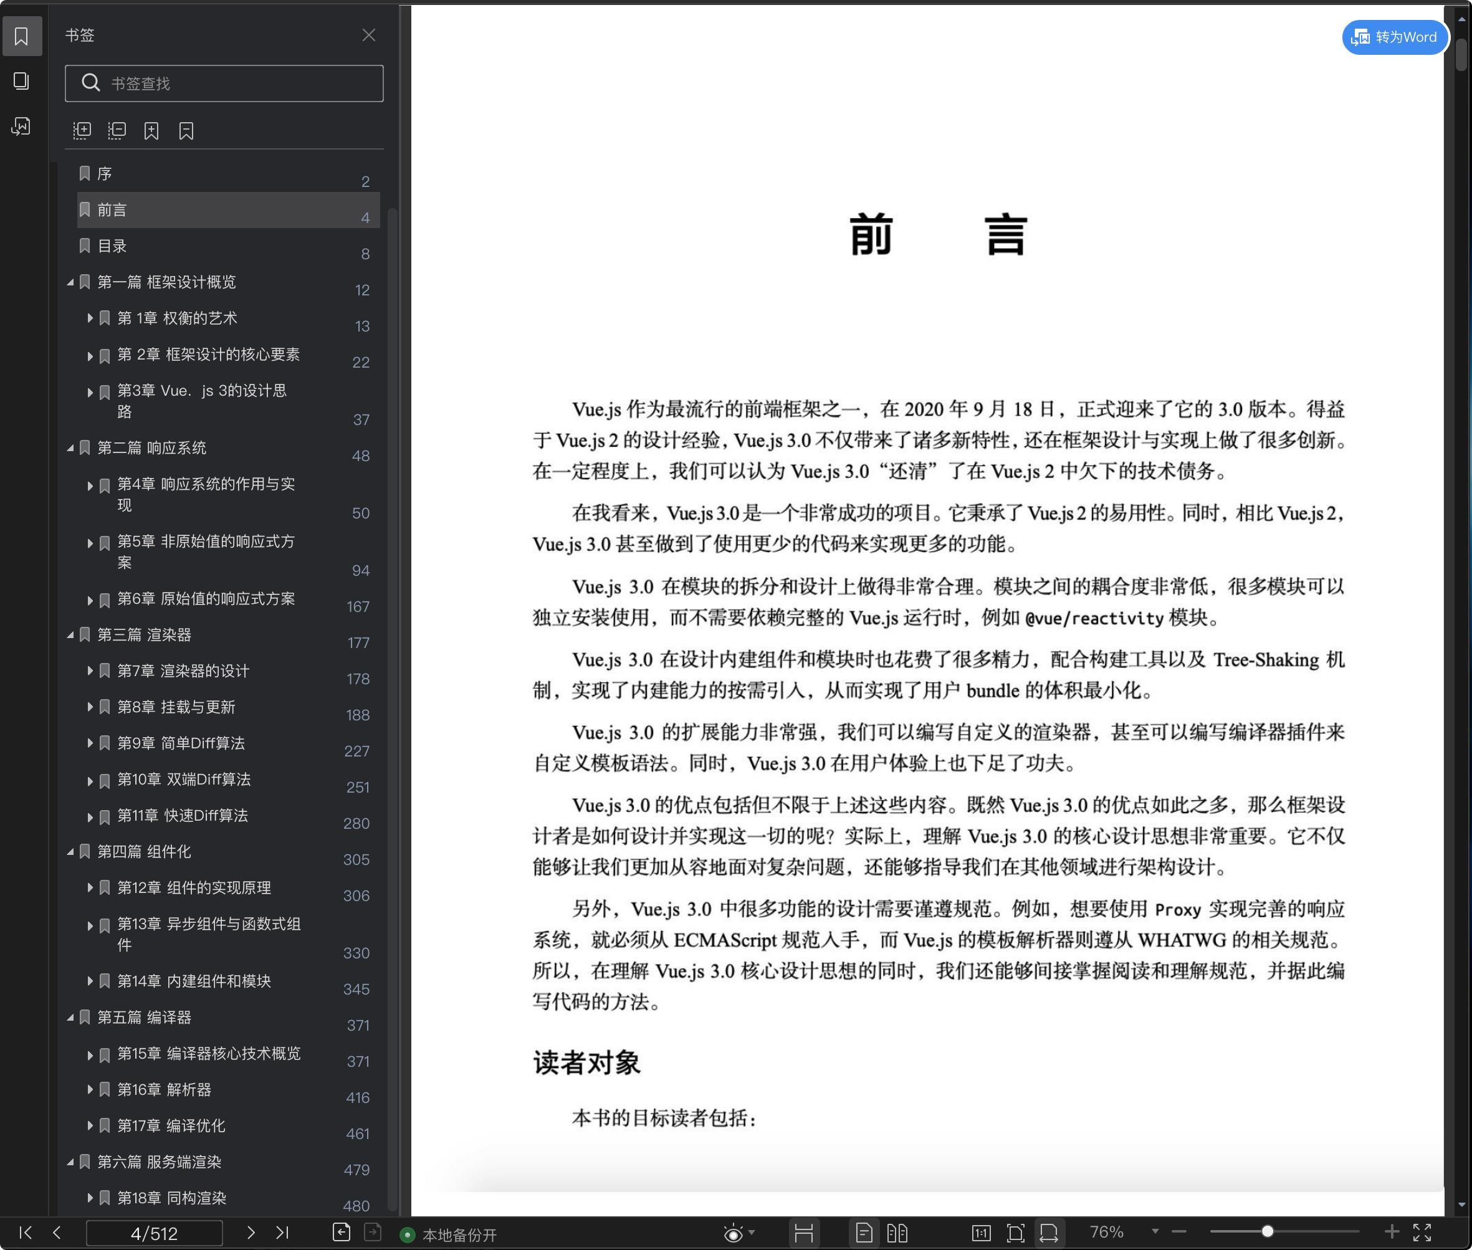This screenshot has height=1250, width=1472.
Task: Open the page thumbnails panel icon
Action: pyautogui.click(x=22, y=81)
